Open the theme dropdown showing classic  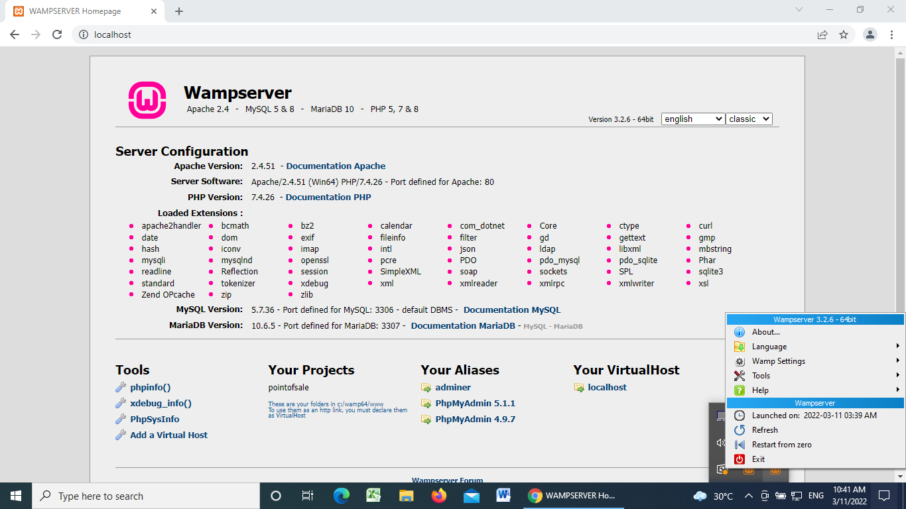tap(749, 119)
